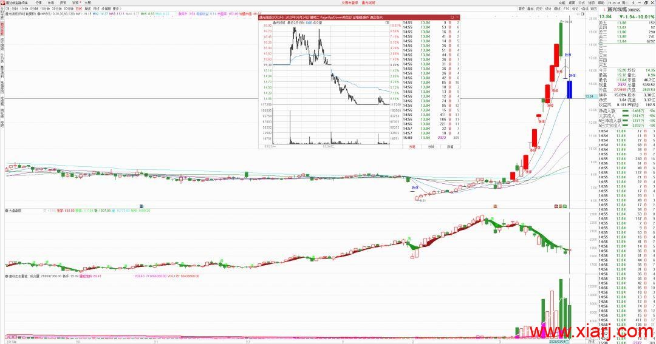
Task: Click the 大宗流入 row in quote panel
Action: point(627,115)
